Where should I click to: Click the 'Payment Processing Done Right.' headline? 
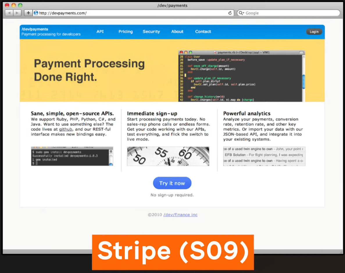89,70
